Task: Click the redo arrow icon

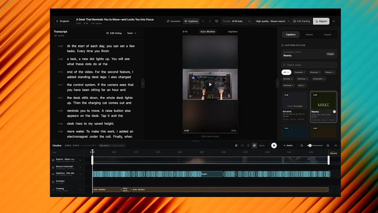Action: tap(210, 21)
